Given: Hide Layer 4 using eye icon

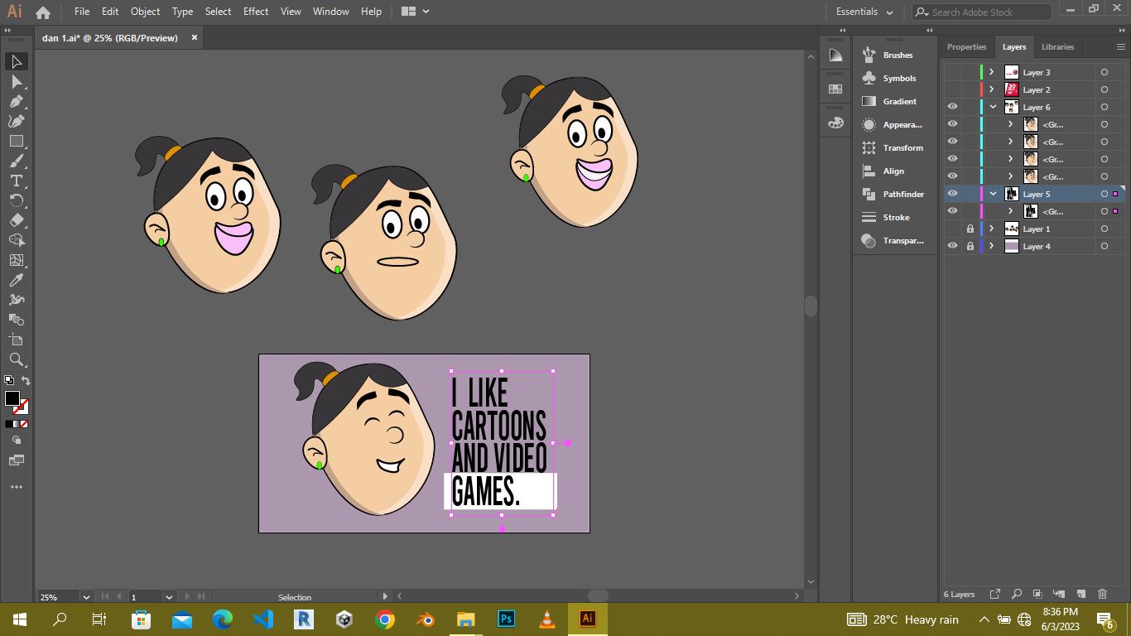Looking at the screenshot, I should (x=952, y=246).
